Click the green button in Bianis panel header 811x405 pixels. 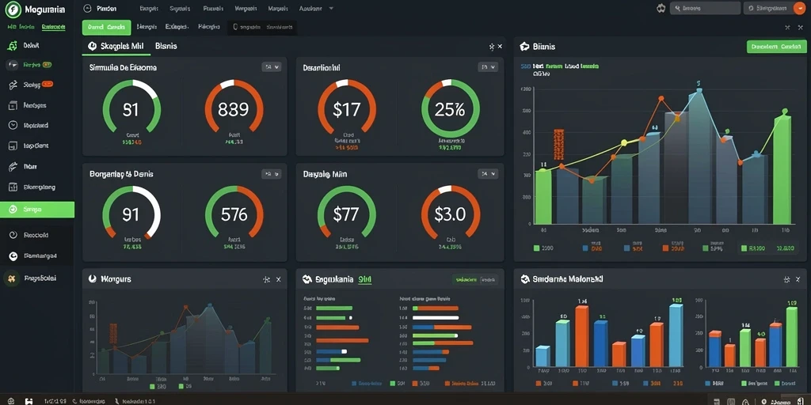pyautogui.click(x=776, y=47)
